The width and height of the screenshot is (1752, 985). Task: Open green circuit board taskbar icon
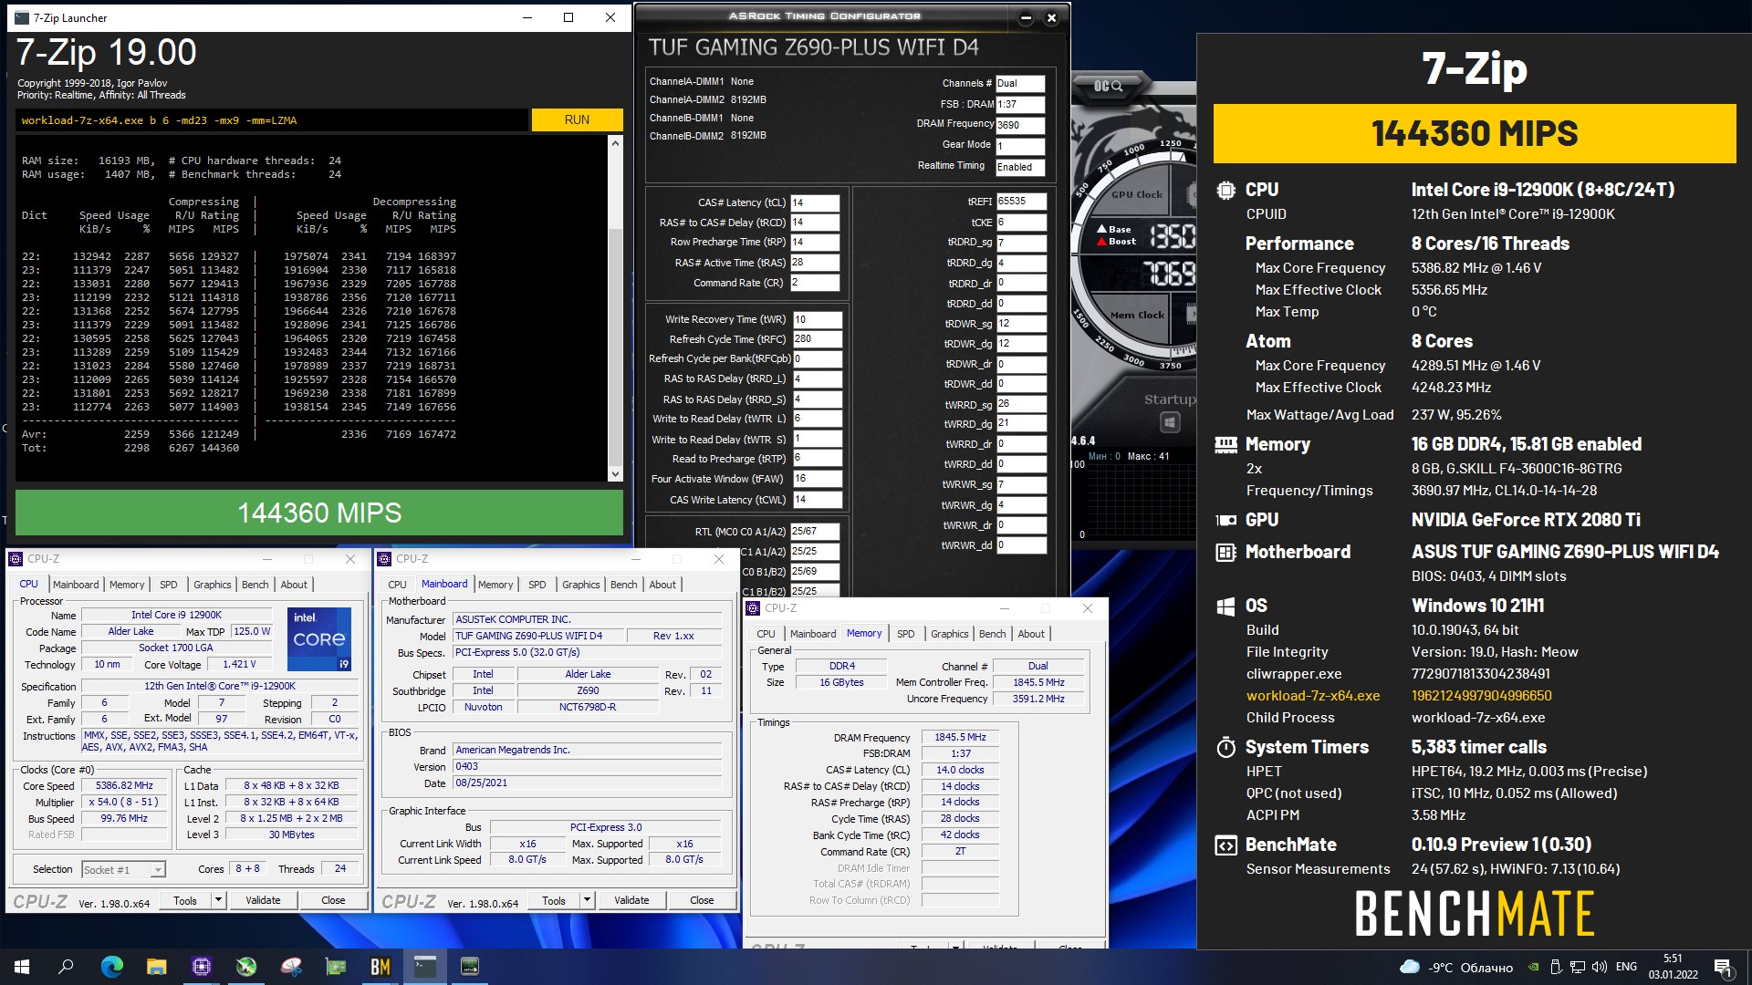(x=336, y=967)
